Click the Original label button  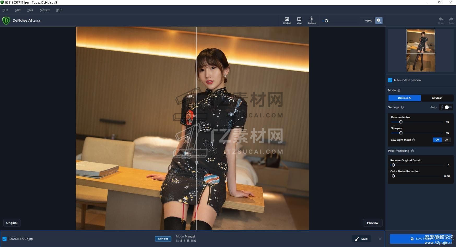click(x=12, y=223)
